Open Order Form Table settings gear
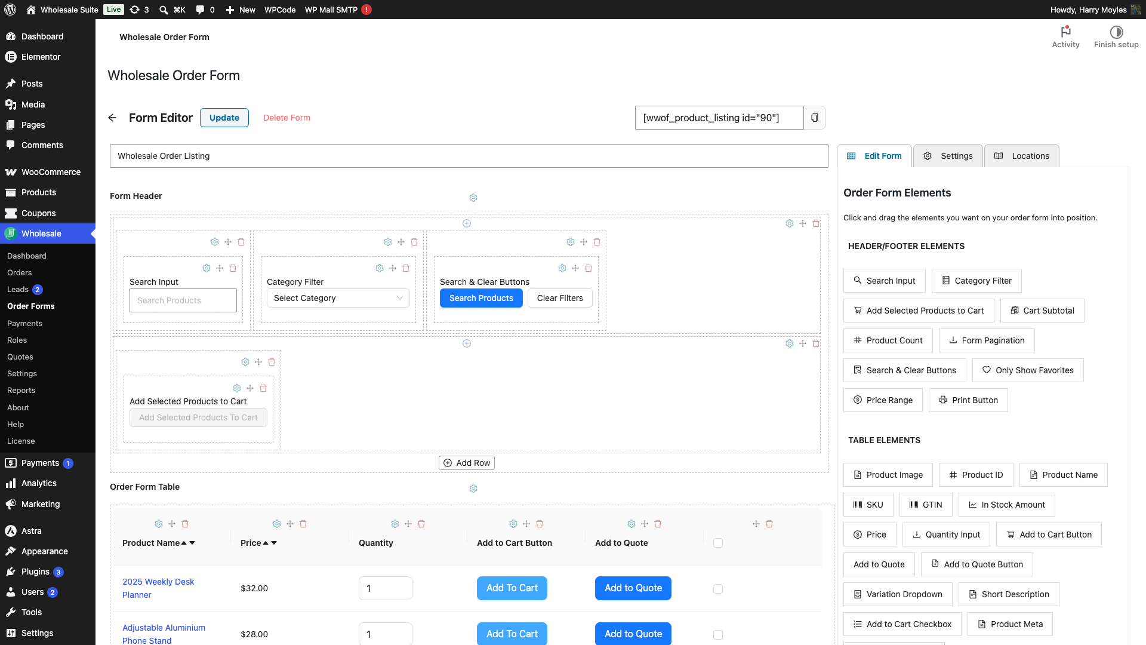Screen dimensions: 1146x645 [473, 489]
